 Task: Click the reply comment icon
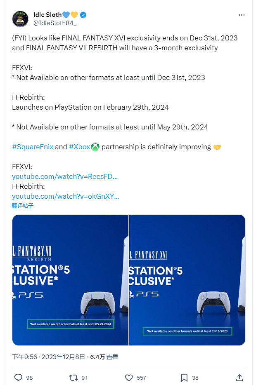tap(18, 377)
